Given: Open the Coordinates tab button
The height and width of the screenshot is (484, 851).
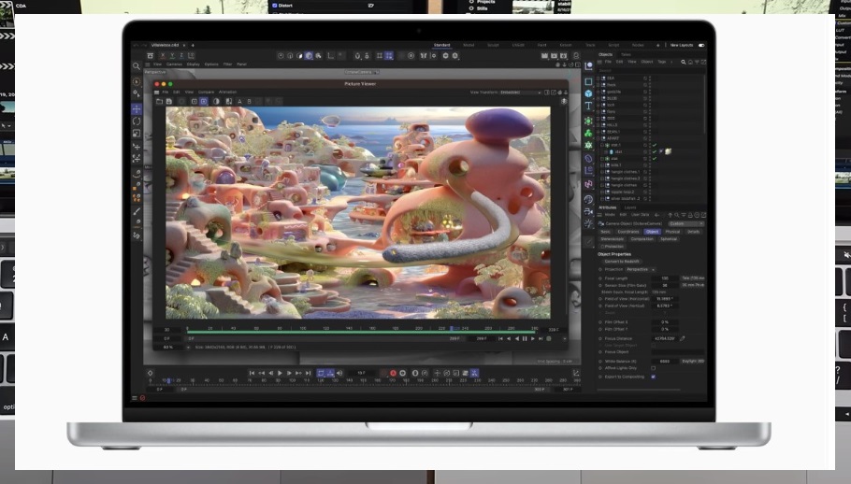Looking at the screenshot, I should click(x=627, y=232).
